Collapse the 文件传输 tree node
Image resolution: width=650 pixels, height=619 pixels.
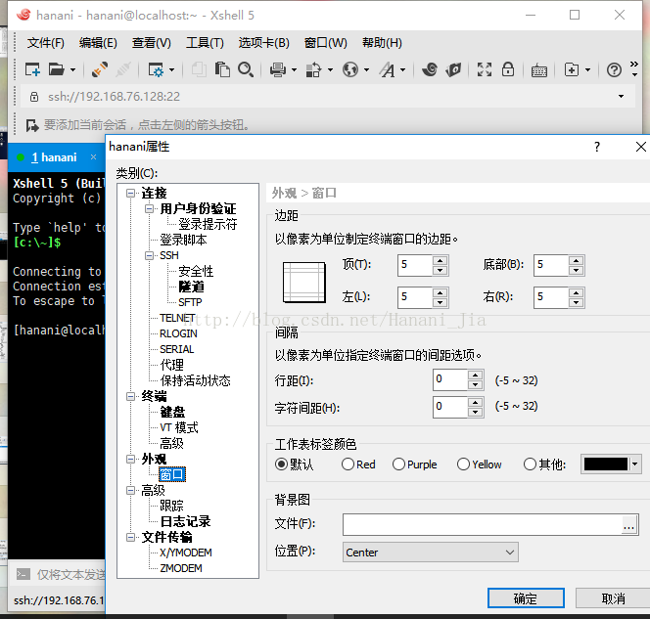tap(130, 537)
